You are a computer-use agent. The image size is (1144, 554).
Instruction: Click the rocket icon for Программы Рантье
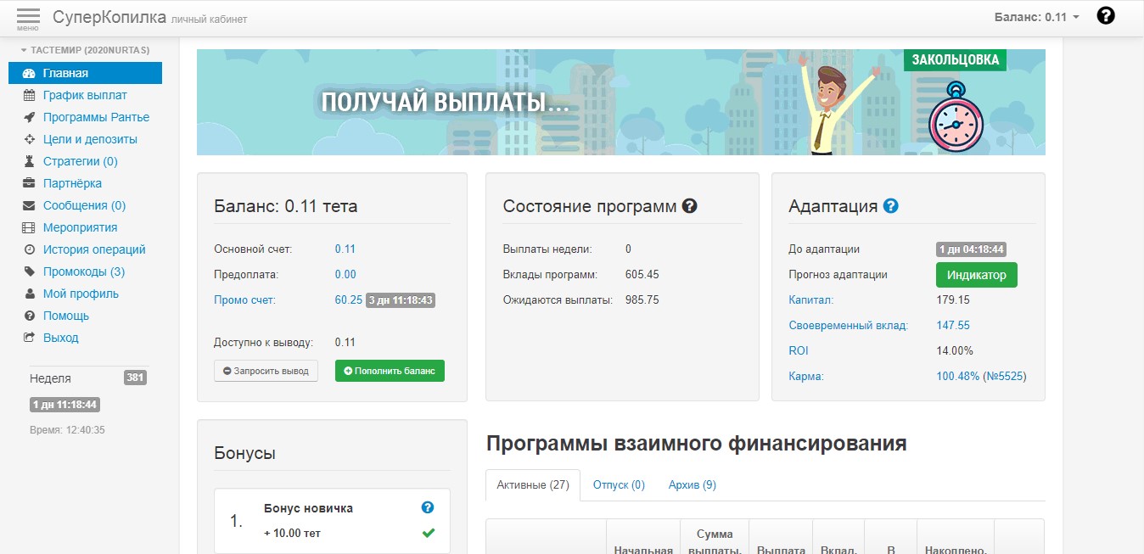point(29,117)
